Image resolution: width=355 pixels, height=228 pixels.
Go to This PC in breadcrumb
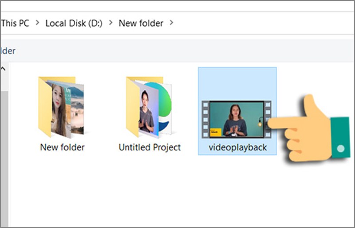pos(15,23)
